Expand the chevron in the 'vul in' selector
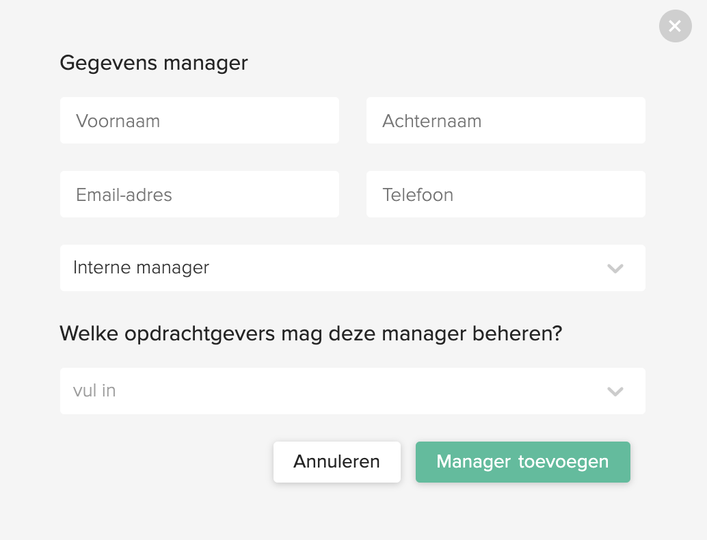This screenshot has width=707, height=540. click(x=615, y=392)
